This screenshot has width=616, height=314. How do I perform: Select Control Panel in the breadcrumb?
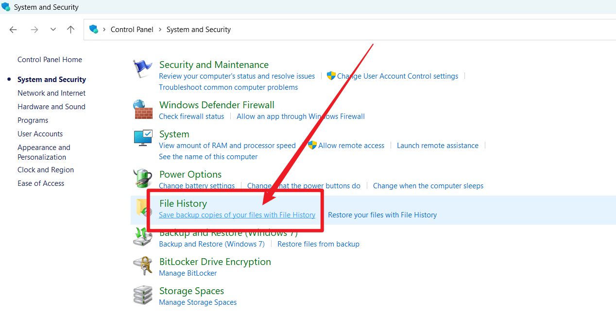[132, 30]
